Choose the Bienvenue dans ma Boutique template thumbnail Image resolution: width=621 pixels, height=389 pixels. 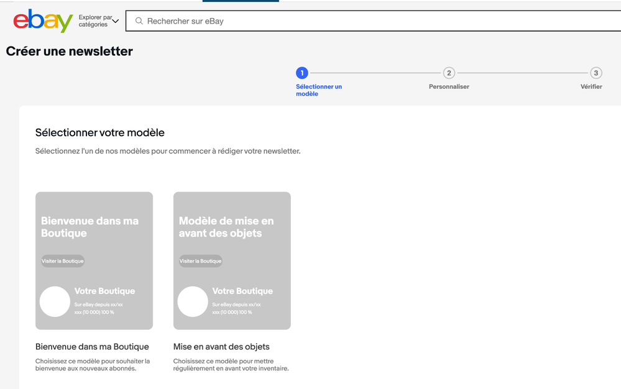(94, 261)
